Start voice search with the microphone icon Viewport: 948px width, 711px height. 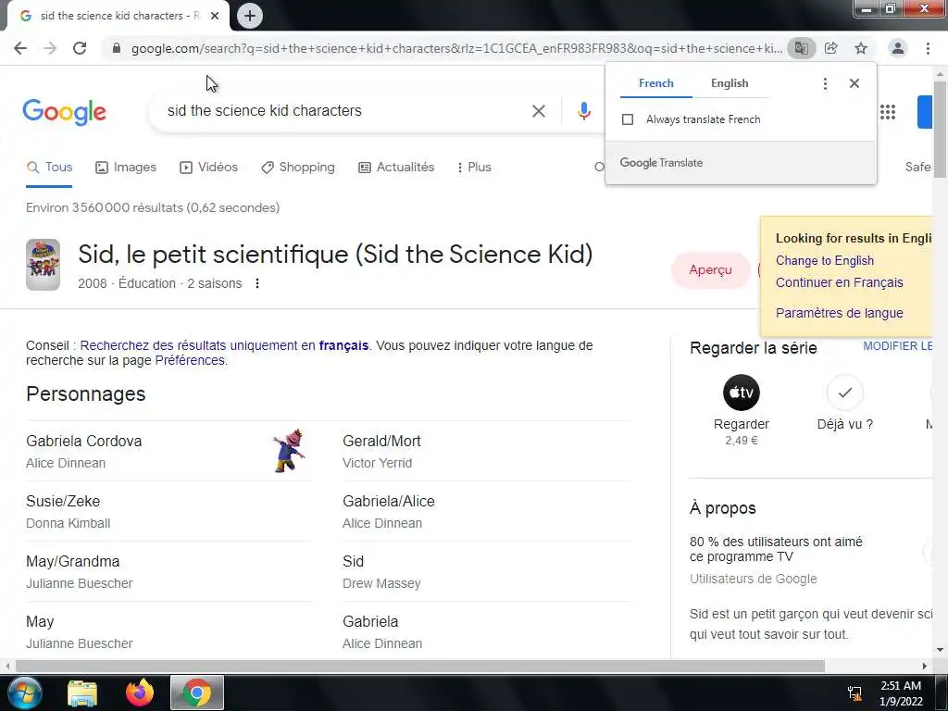(583, 111)
